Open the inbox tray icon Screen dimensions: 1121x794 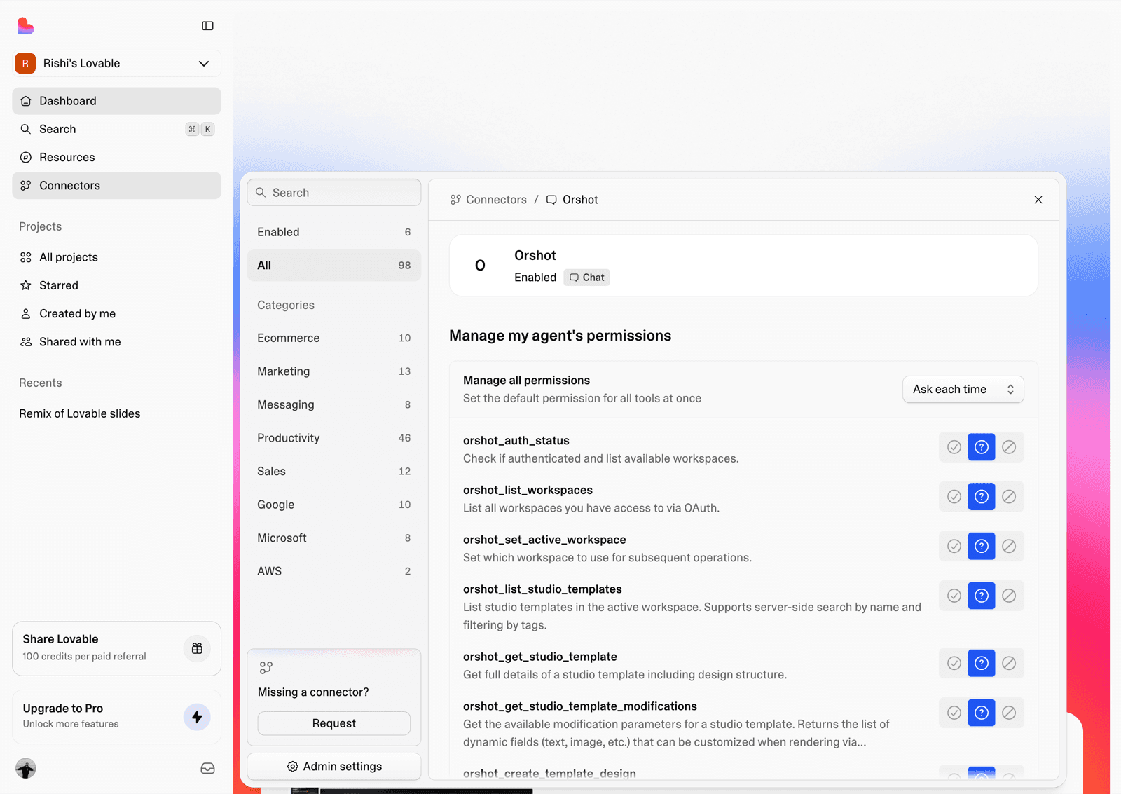click(207, 768)
